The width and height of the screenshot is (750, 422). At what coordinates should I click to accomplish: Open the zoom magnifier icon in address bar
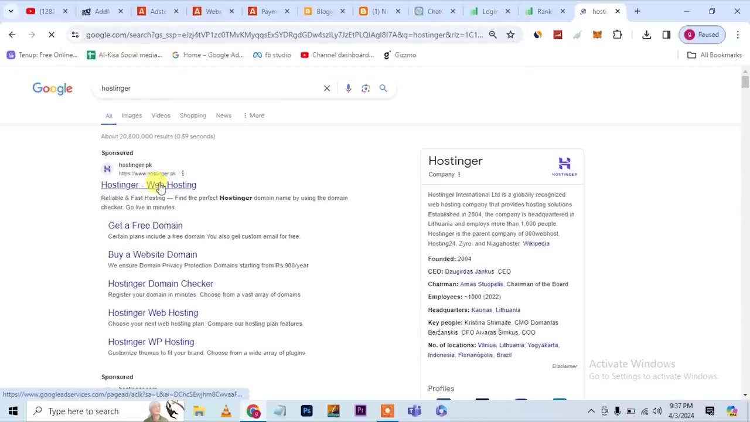tap(493, 35)
